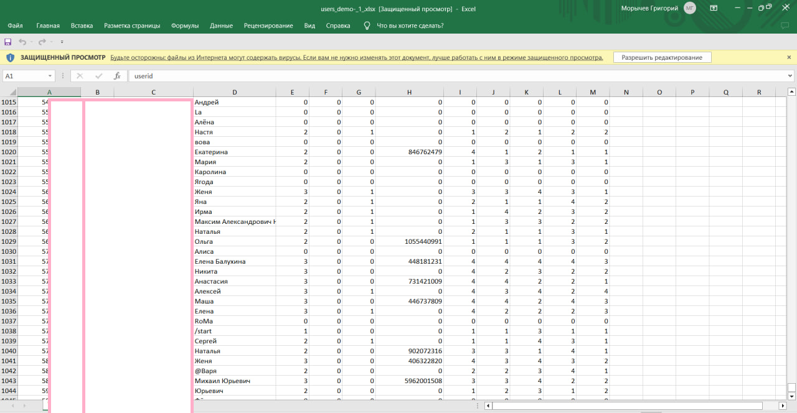
Task: Open Customize Quick Access Toolbar dropdown
Action: (62, 42)
